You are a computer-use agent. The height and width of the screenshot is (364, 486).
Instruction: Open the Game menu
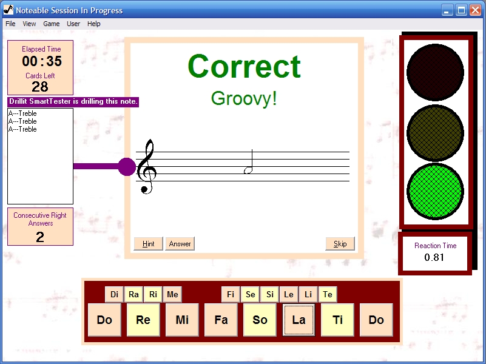[51, 24]
